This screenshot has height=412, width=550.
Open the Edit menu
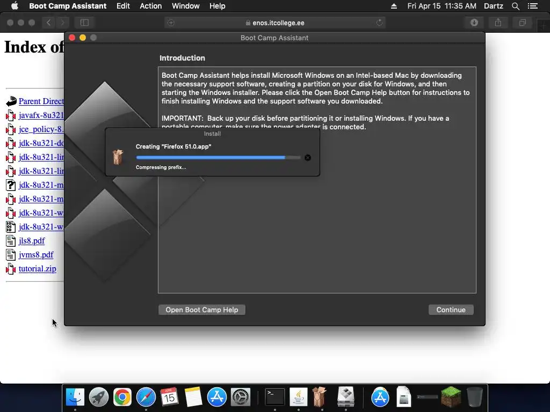123,6
